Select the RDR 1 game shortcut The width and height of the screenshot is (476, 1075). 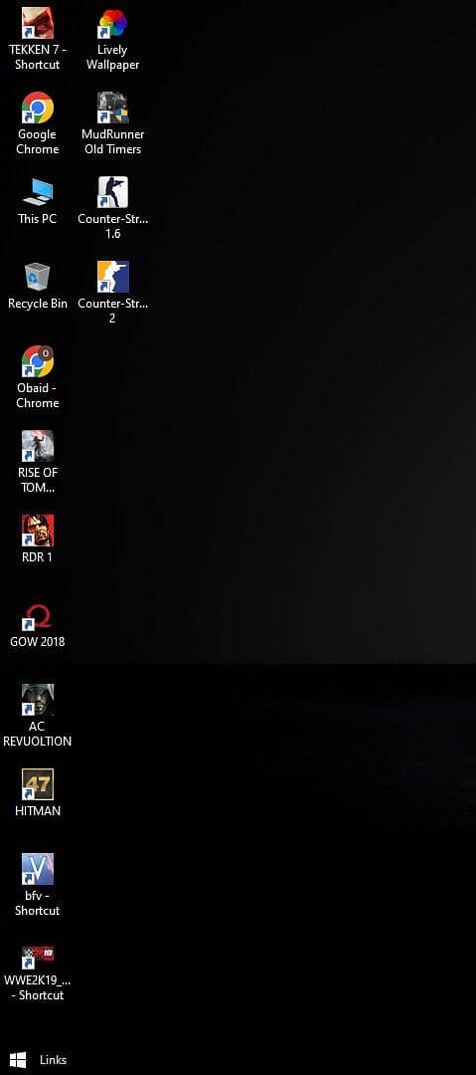[38, 531]
